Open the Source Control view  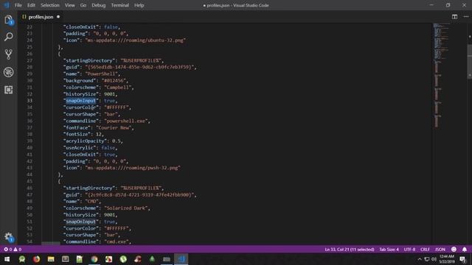[x=8, y=54]
